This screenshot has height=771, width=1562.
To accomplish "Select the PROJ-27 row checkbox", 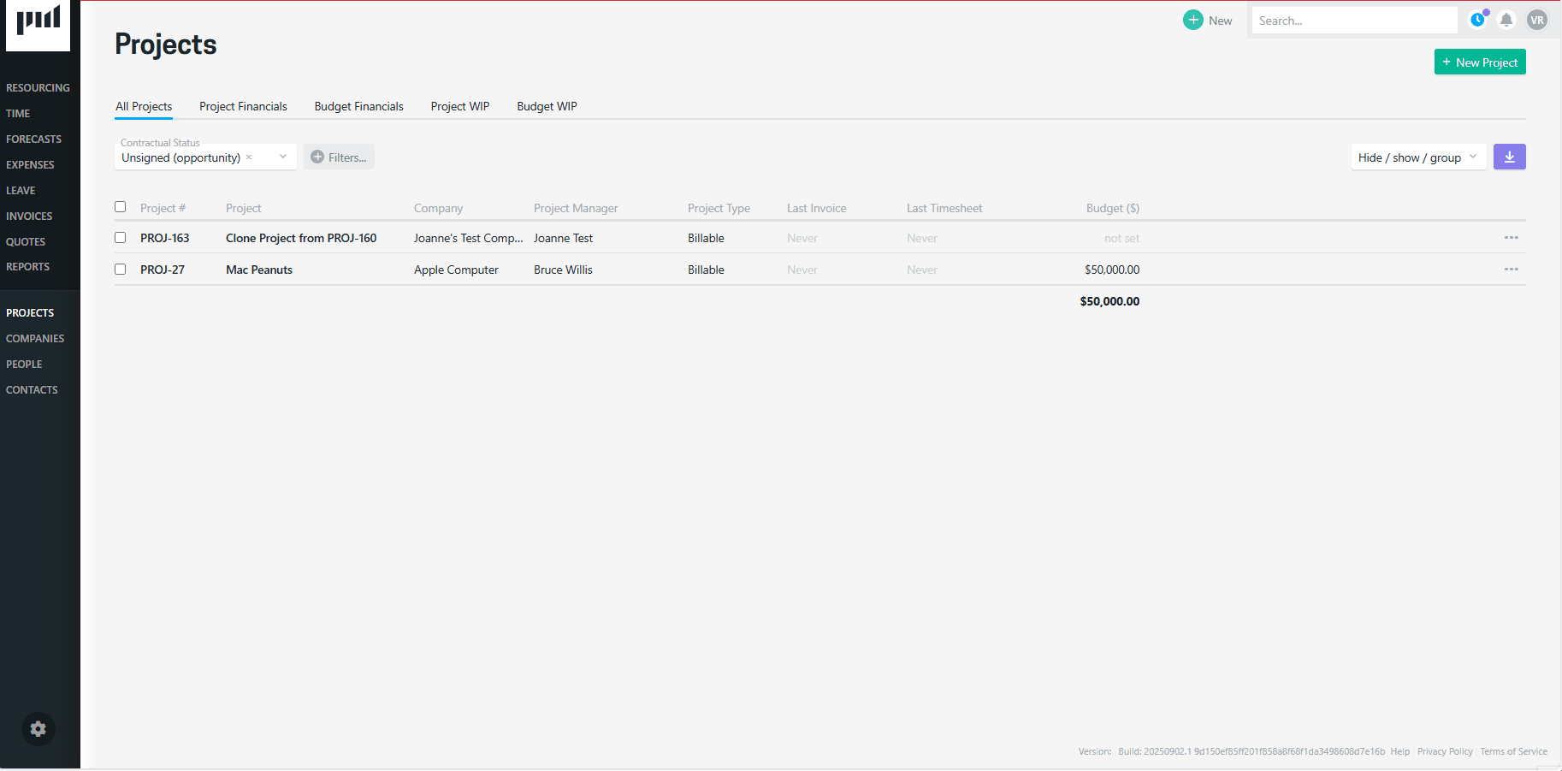I will click(x=121, y=270).
